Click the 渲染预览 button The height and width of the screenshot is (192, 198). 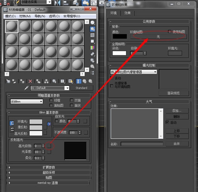pos(173,93)
